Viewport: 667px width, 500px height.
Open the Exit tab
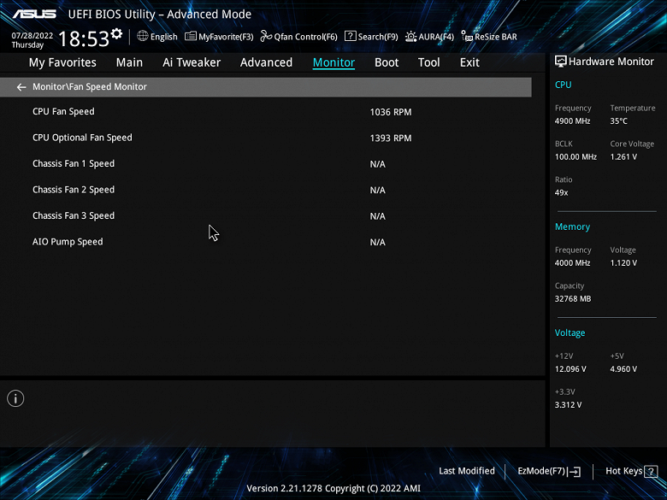pos(469,62)
